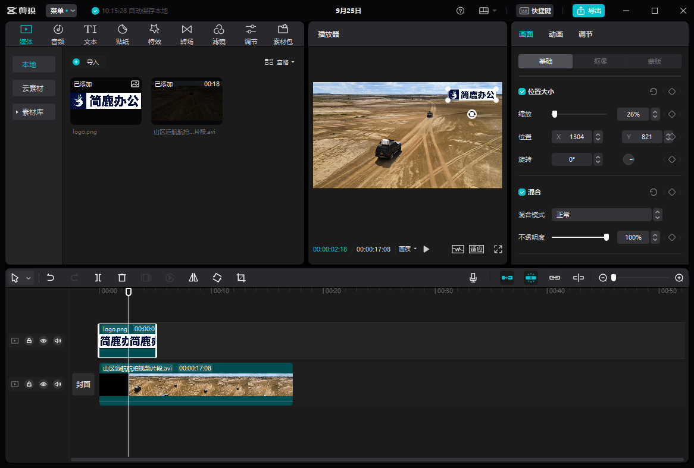Select the crop tool in timeline toolbar
The height and width of the screenshot is (468, 694).
tap(241, 278)
